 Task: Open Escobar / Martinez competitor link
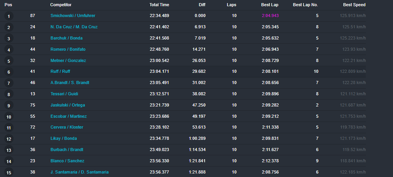click(69, 116)
